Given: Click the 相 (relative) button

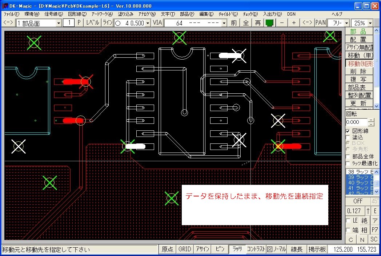Looking at the screenshot, I should point(364,230).
